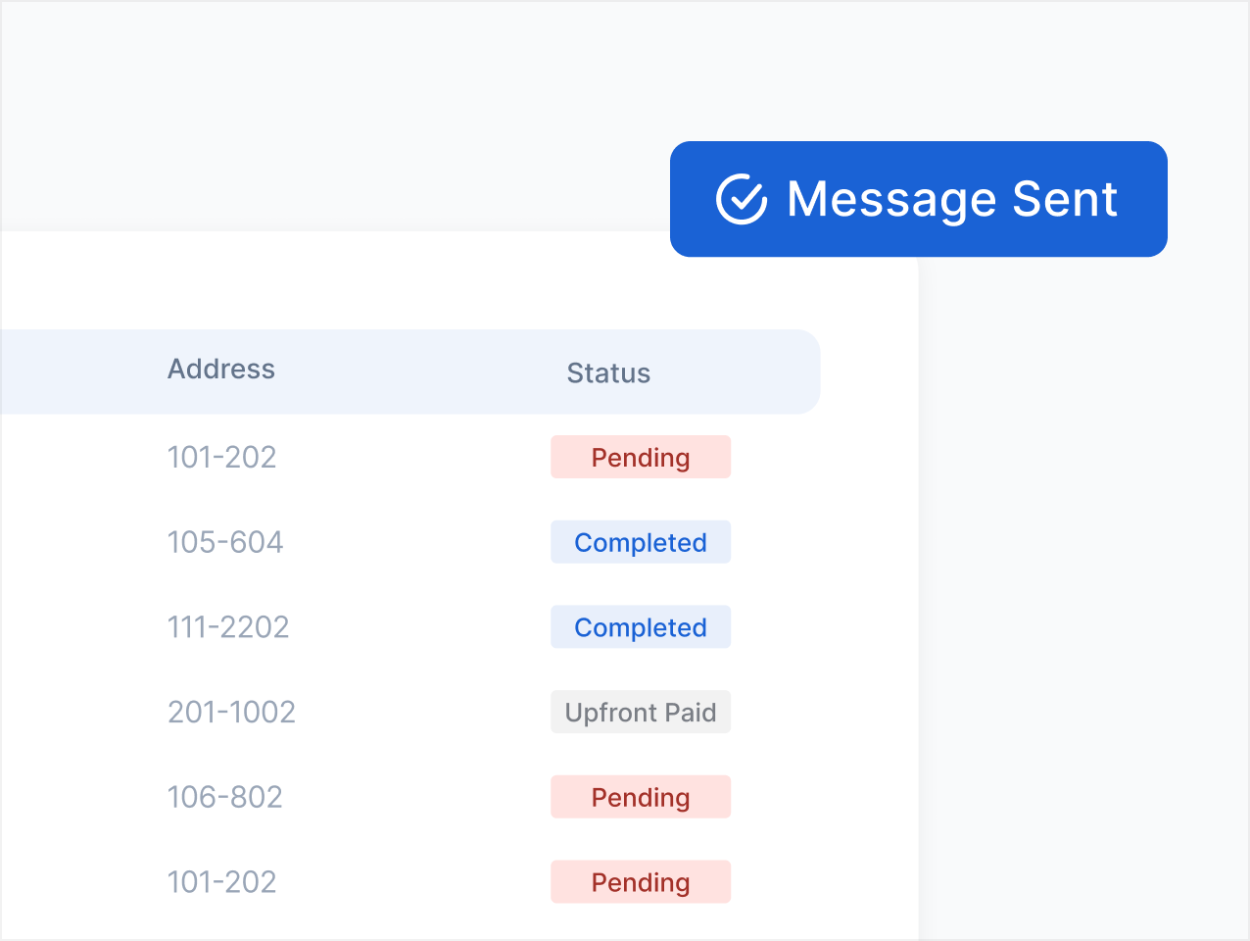Click the Upfront Paid status badge
The height and width of the screenshot is (941, 1250).
pyautogui.click(x=641, y=713)
